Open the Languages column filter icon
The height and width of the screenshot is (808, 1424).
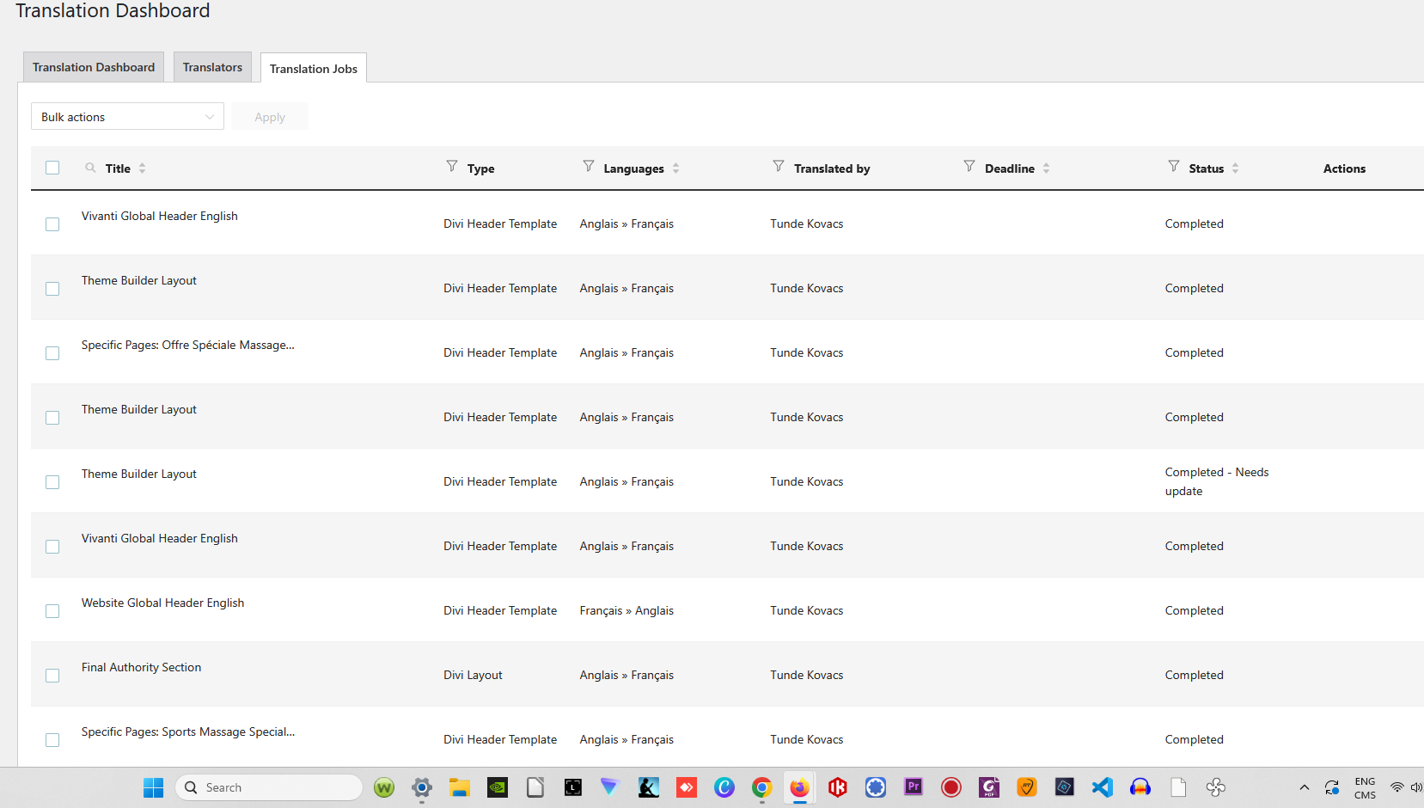(x=588, y=166)
